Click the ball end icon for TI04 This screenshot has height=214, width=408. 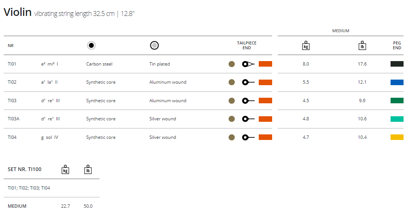point(248,137)
